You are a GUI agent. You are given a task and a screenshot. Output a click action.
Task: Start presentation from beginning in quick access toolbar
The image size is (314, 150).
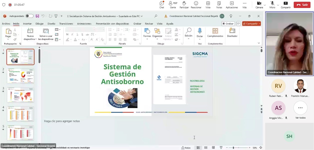56,16
